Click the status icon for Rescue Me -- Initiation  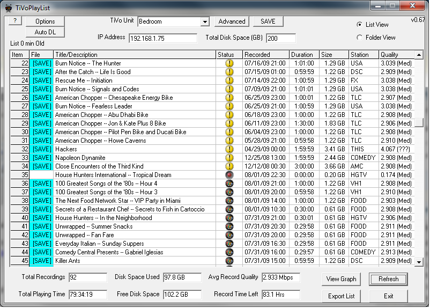point(229,80)
